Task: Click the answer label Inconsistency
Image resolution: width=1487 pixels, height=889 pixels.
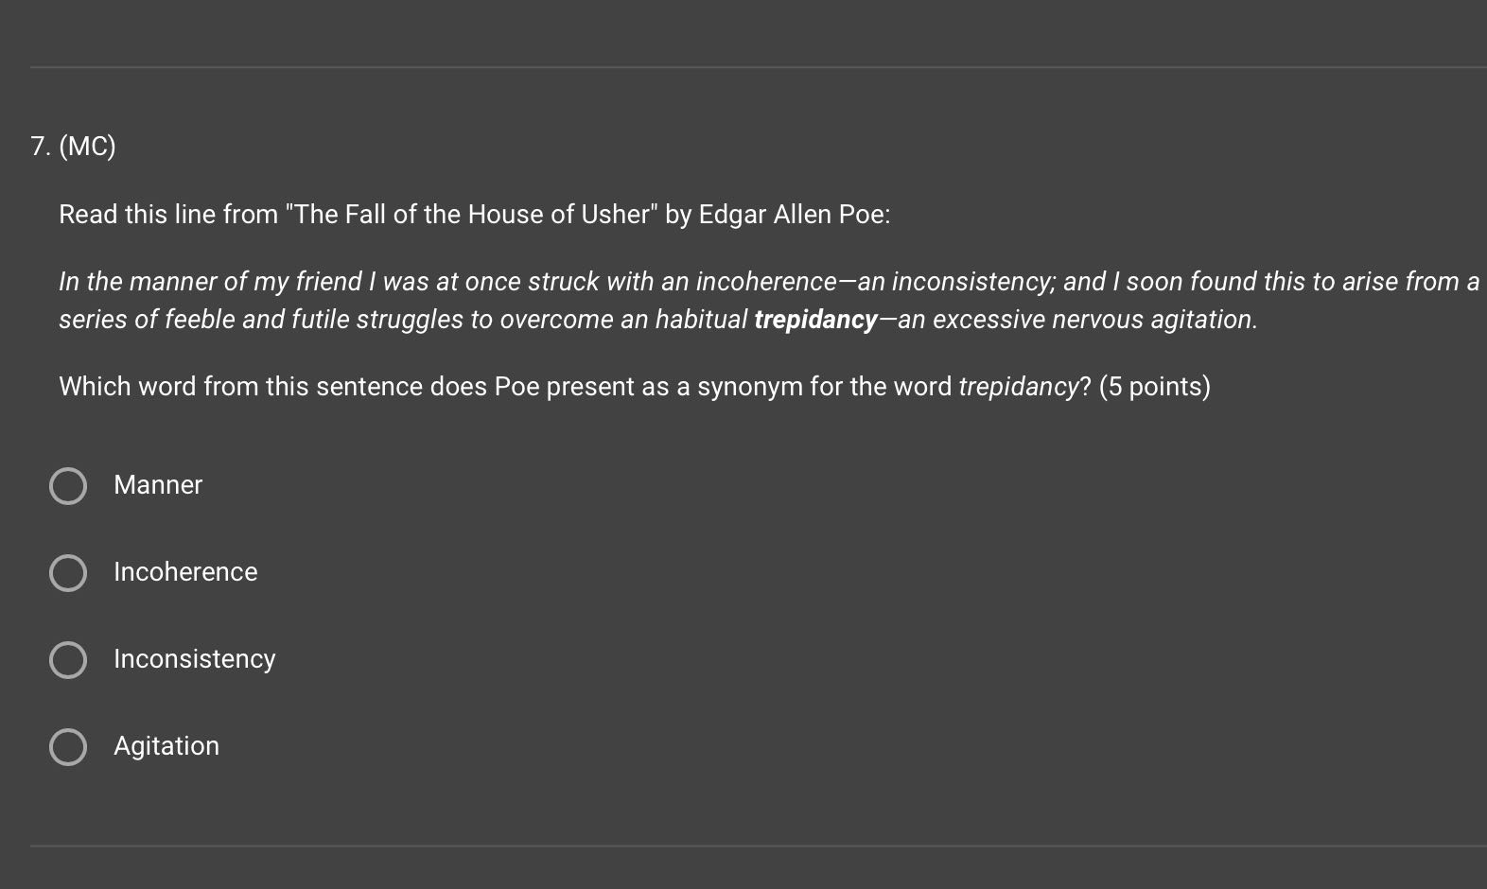Action: [x=194, y=659]
